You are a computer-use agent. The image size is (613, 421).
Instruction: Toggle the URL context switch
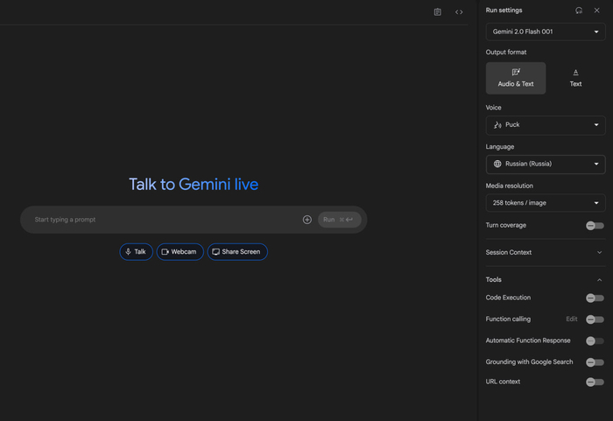click(x=595, y=382)
